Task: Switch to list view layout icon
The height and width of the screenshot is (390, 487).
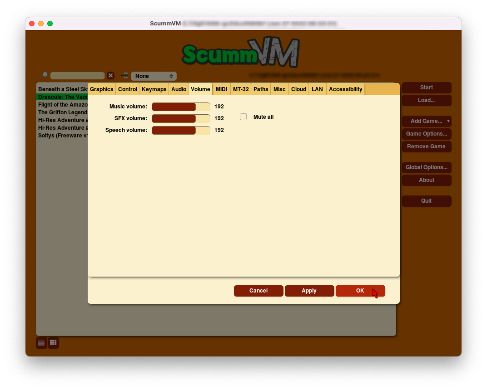Action: [x=41, y=343]
